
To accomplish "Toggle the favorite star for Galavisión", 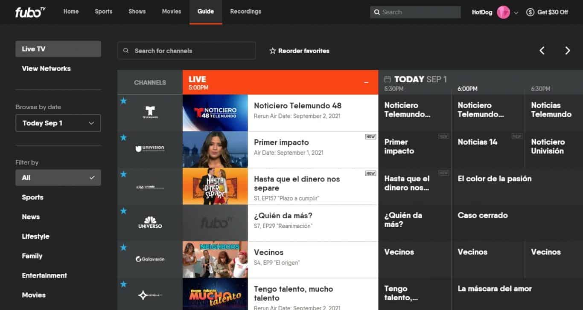I will point(123,247).
